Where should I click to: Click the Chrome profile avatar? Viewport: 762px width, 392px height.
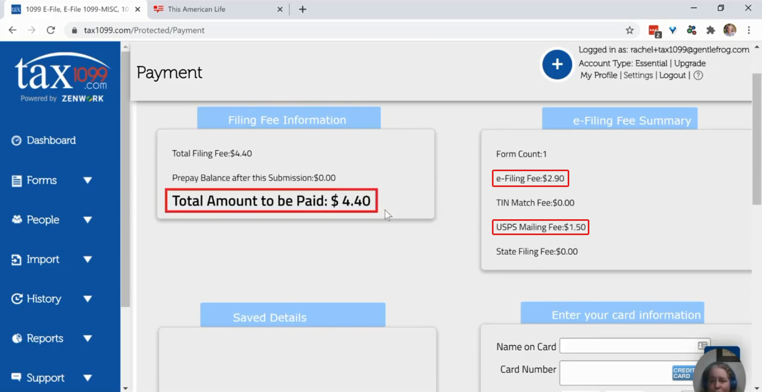[x=730, y=30]
